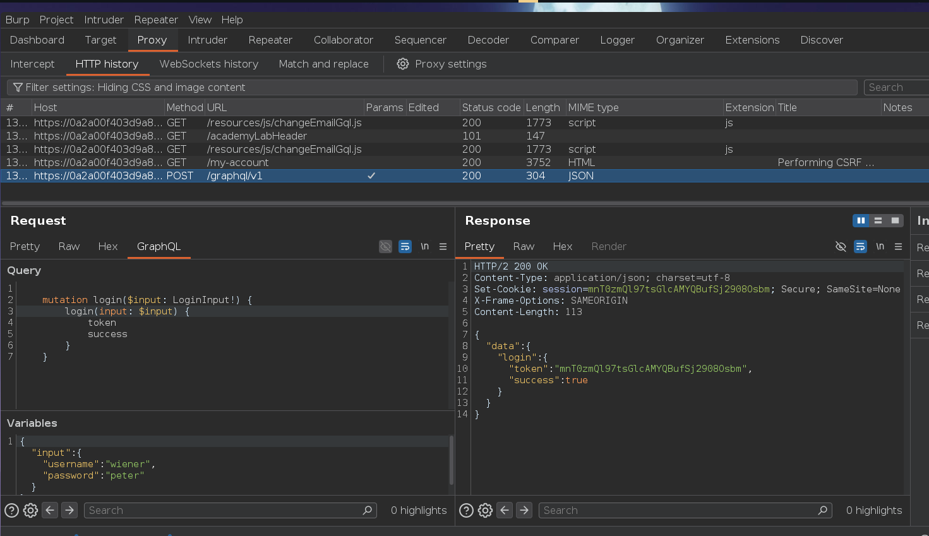929x536 pixels.
Task: Switch Response view to Hex
Action: [563, 246]
